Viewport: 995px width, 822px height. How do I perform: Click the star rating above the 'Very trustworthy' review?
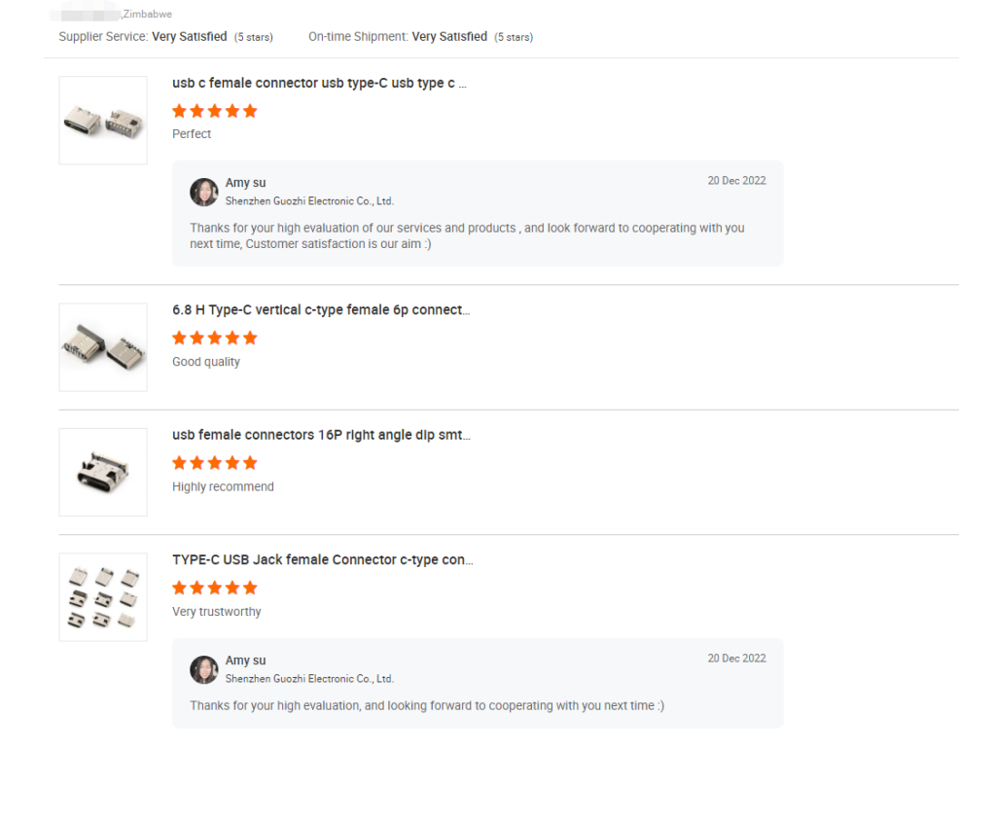[215, 588]
